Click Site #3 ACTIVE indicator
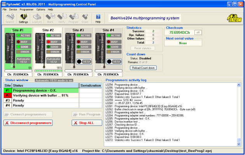The width and height of the screenshot is (245, 155). click(x=84, y=36)
